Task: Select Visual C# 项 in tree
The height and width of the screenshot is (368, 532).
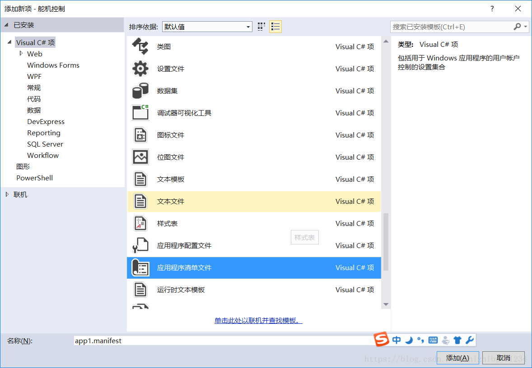Action: (x=35, y=42)
